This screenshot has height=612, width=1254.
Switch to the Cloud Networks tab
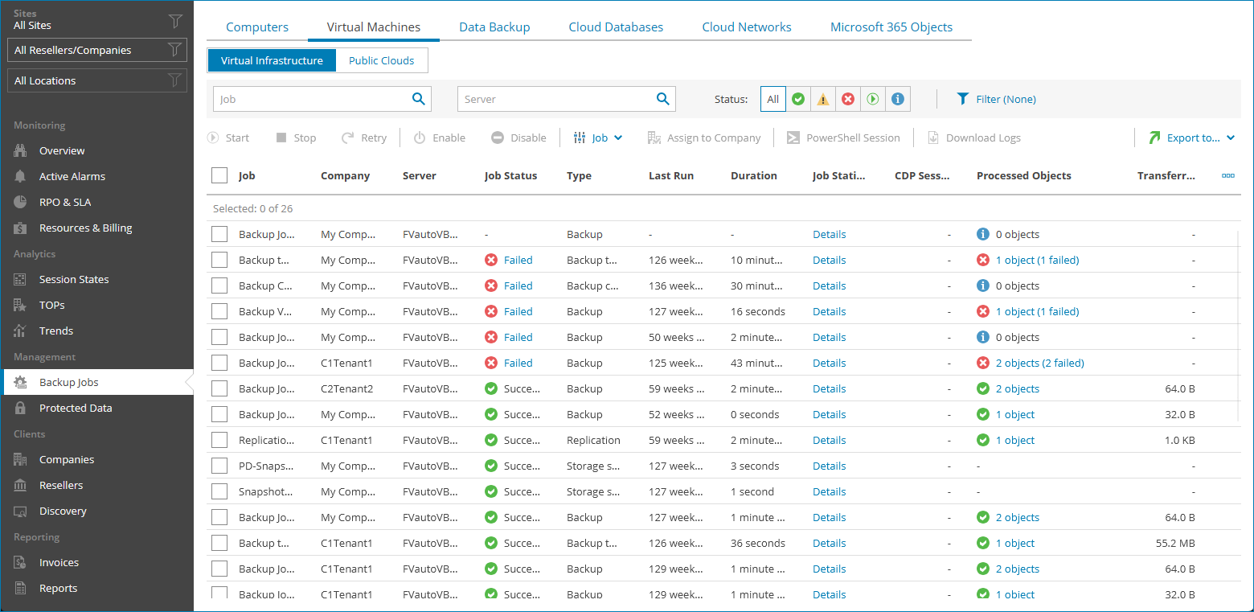pos(747,27)
